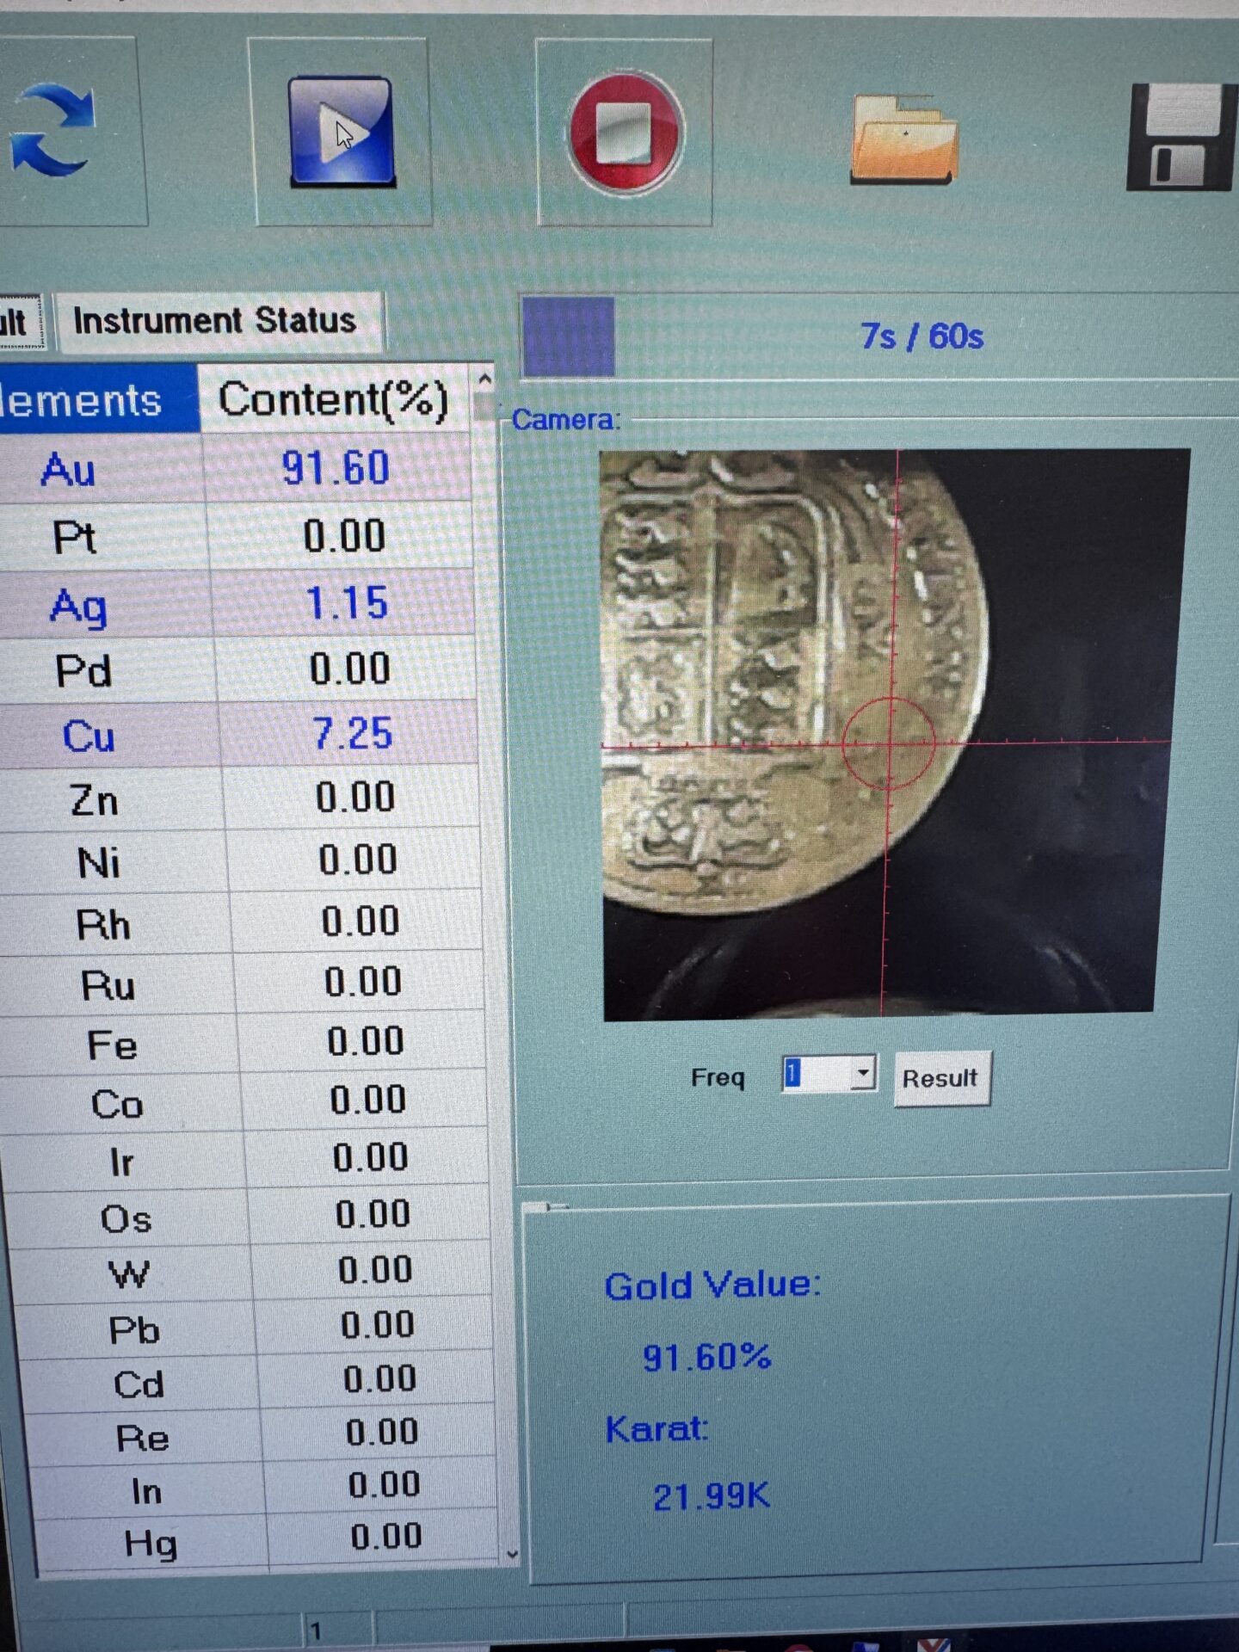Stop the test with the red stop button

coord(626,133)
